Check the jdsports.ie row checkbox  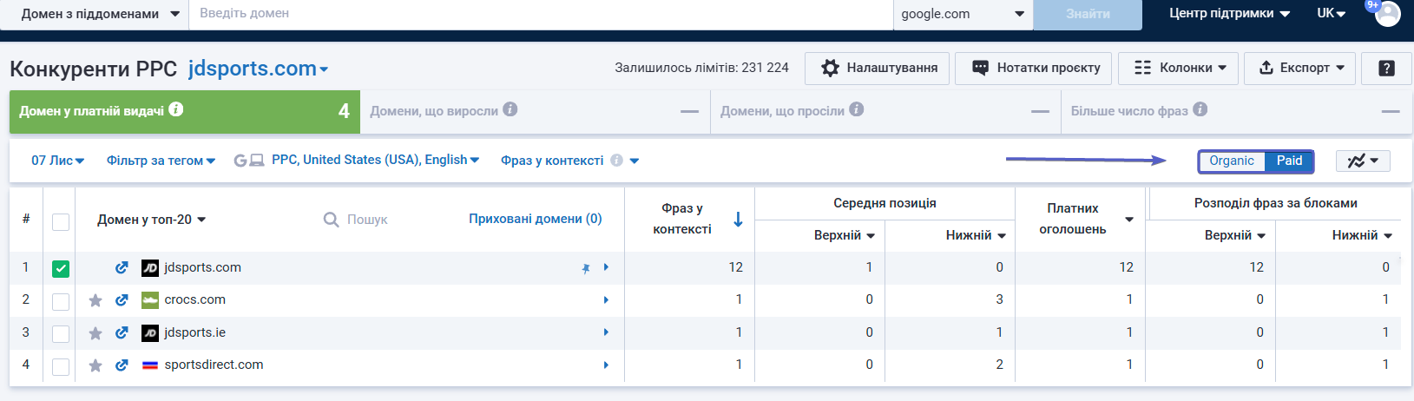pyautogui.click(x=61, y=334)
